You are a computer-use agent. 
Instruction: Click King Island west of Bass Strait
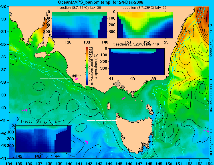point(109,106)
